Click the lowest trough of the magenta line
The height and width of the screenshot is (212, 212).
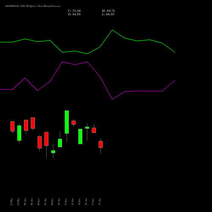pyautogui.click(x=112, y=99)
